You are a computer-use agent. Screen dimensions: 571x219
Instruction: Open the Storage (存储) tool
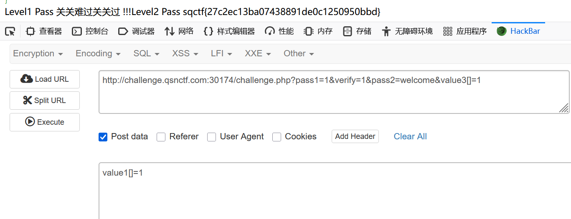[x=357, y=31]
